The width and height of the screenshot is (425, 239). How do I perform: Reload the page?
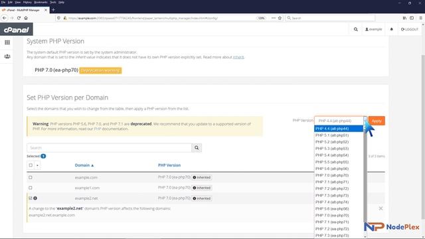pyautogui.click(x=19, y=18)
